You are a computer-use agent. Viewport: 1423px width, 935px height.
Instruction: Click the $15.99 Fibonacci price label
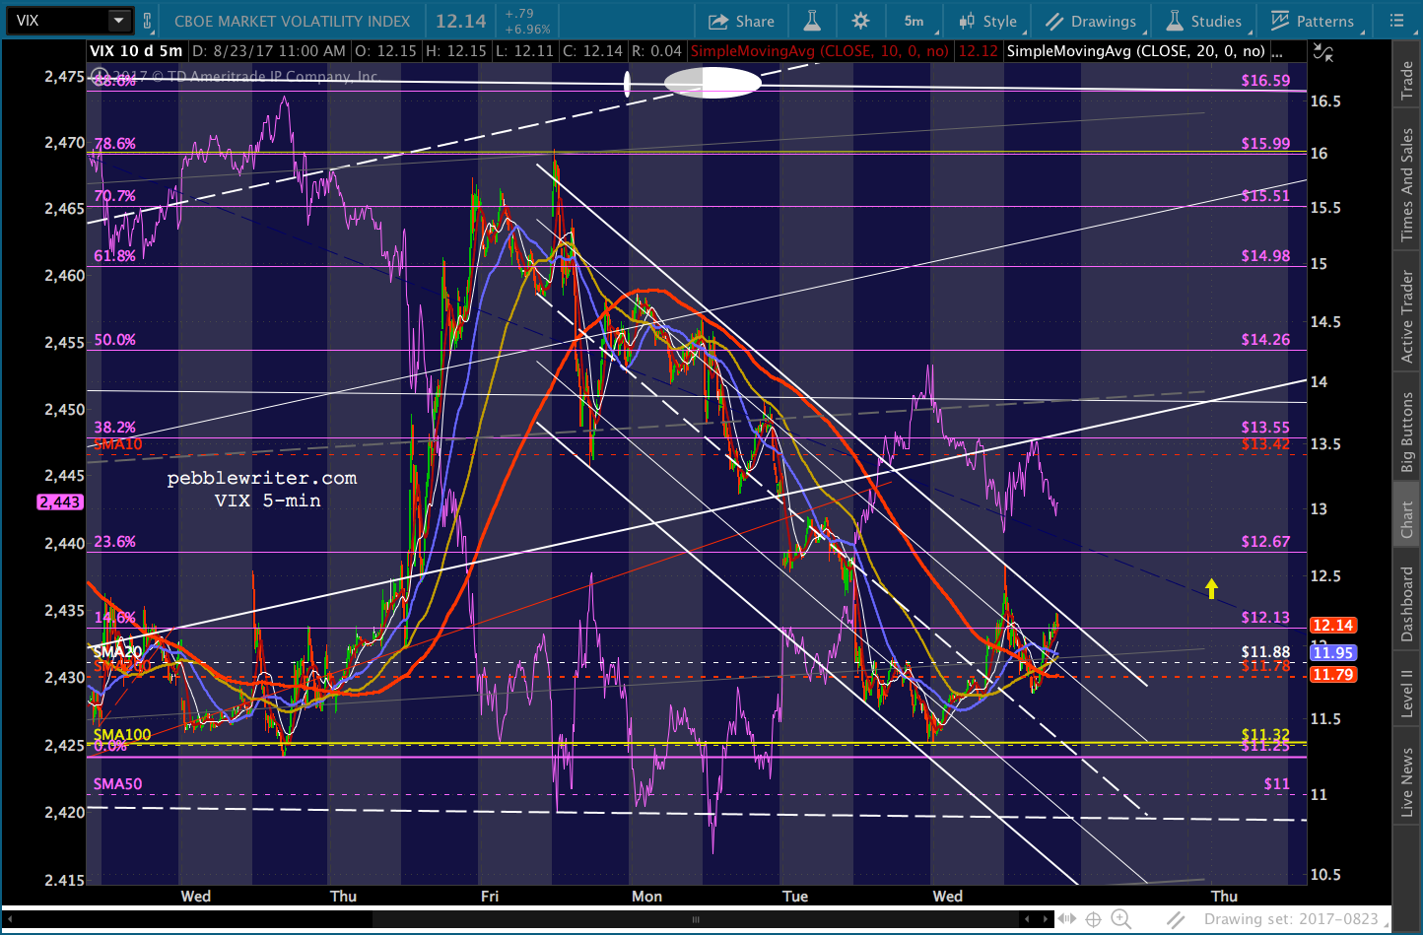[x=1265, y=144]
